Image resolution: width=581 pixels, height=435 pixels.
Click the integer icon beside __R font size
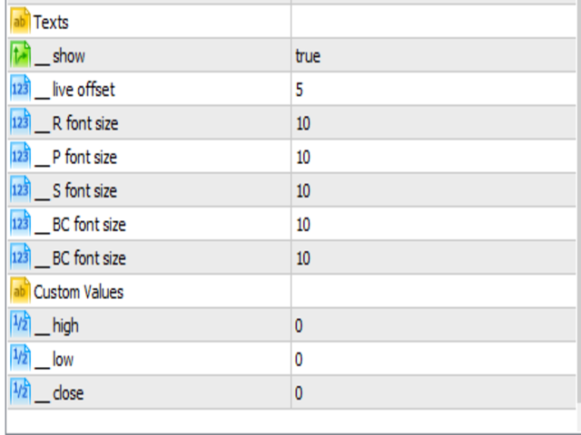20,123
